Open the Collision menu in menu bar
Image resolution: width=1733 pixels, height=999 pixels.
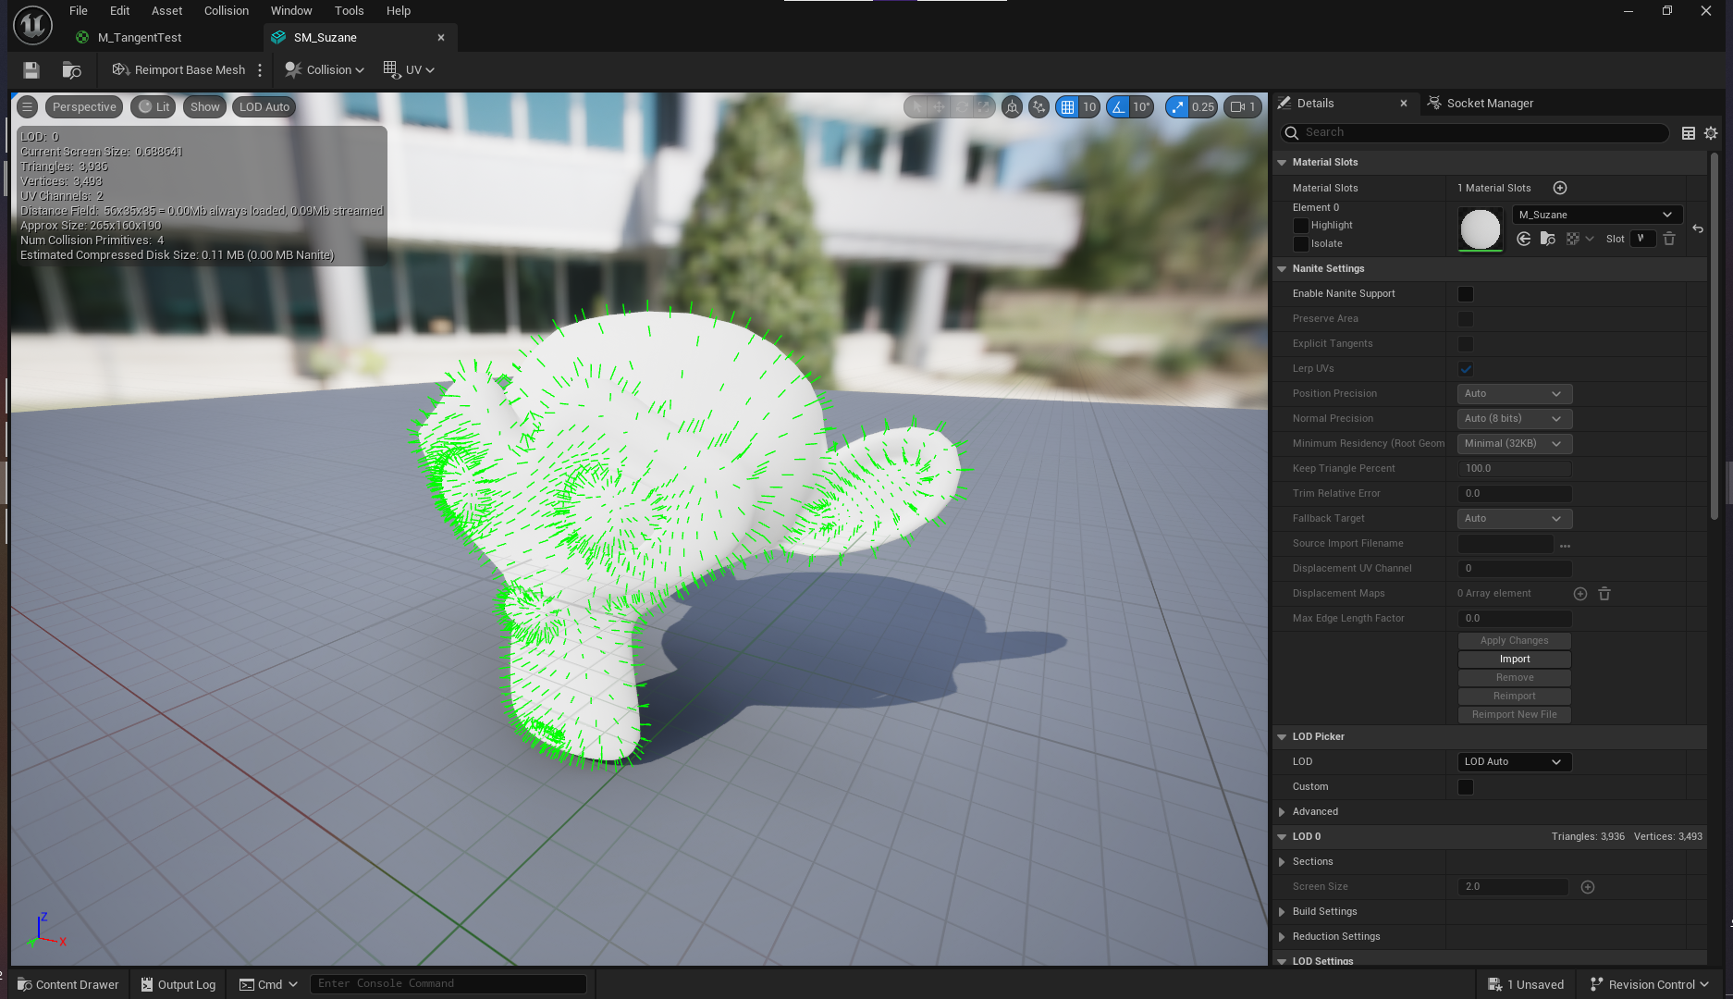227,11
